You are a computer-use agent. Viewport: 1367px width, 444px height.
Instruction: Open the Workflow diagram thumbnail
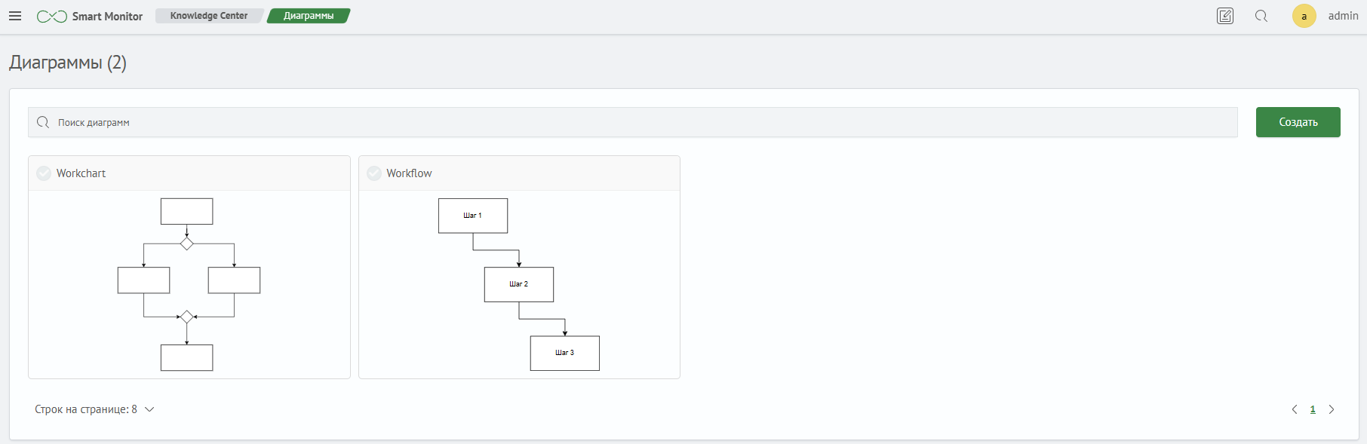pos(518,284)
